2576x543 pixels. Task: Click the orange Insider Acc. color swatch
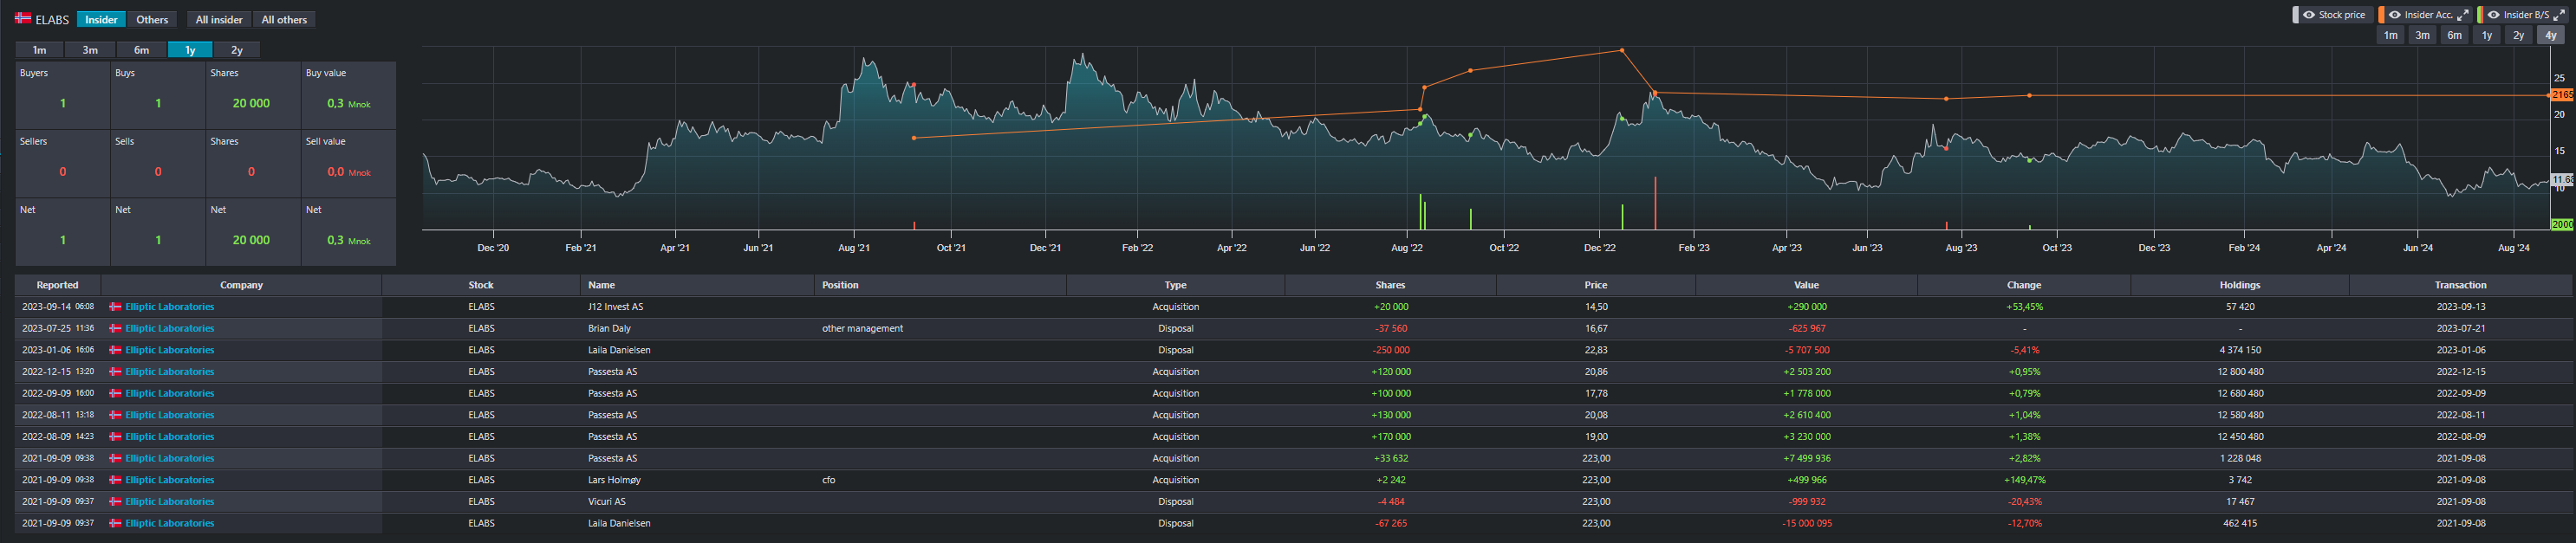click(x=2381, y=15)
